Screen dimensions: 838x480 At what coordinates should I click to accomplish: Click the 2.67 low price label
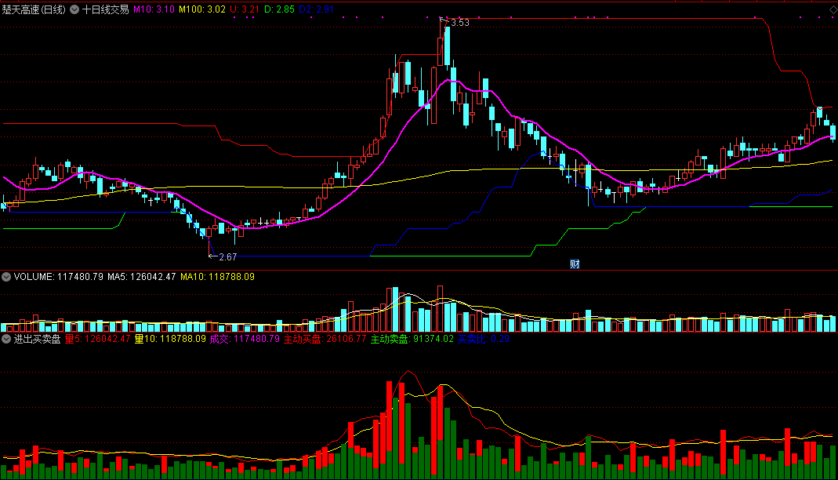tap(227, 257)
